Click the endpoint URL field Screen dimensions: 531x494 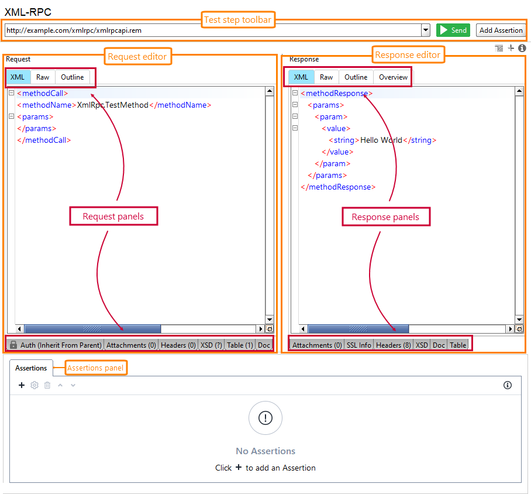pos(213,30)
